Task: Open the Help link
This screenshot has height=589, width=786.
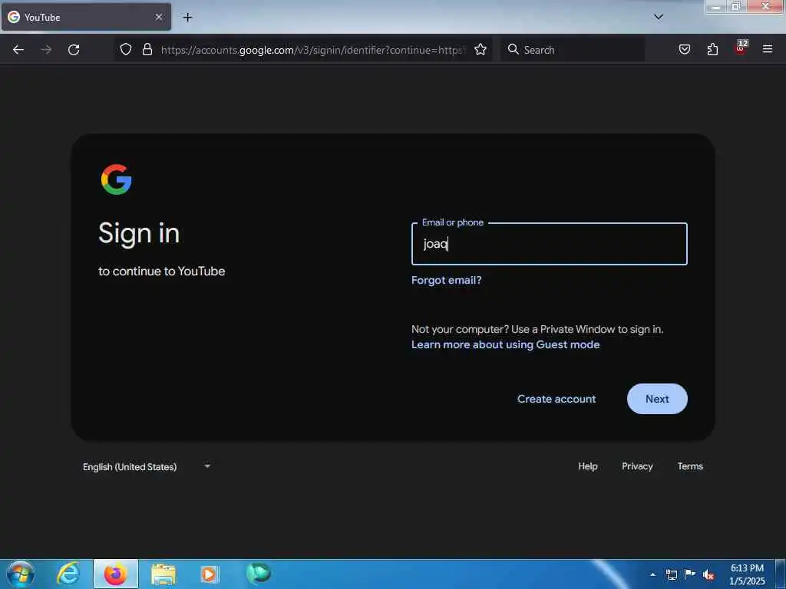Action: click(x=587, y=466)
